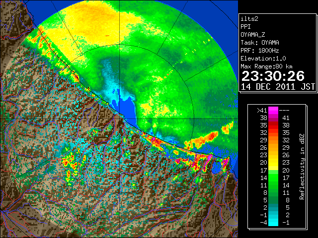Click the left-column '29' legend value
This screenshot has height=238, width=318.
(264, 140)
